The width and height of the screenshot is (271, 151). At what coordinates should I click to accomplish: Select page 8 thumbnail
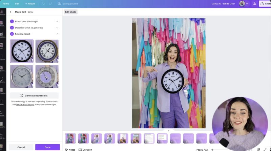coord(162,138)
